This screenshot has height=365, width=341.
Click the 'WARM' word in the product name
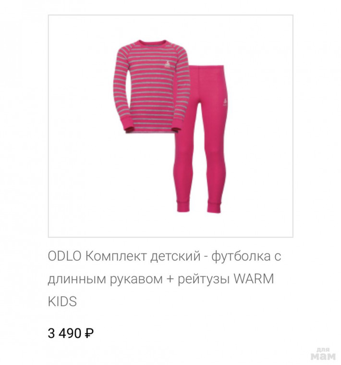(x=254, y=279)
